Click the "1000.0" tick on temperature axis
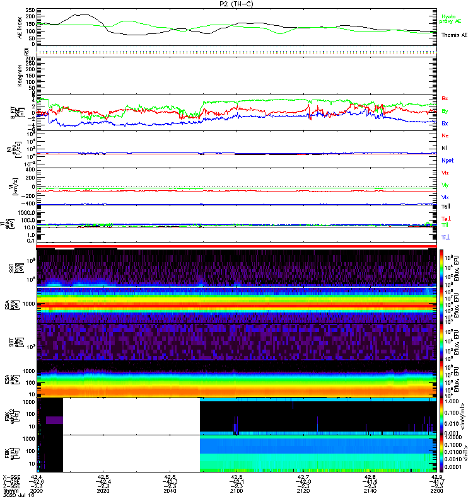The height and width of the screenshot is (504, 473). [26, 213]
